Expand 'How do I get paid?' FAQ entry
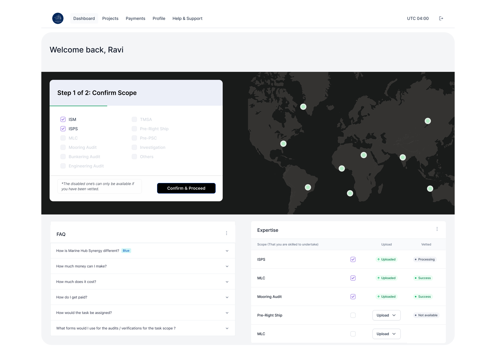 227,297
